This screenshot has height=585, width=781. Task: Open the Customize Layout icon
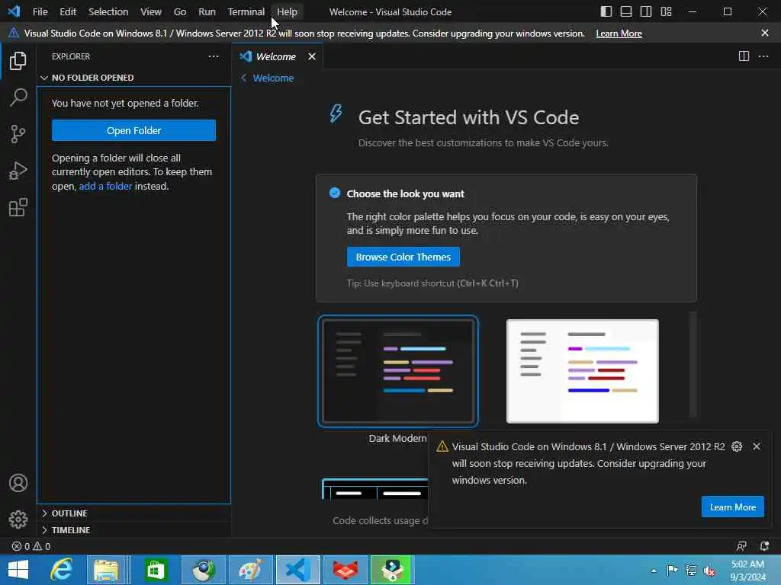tap(666, 11)
